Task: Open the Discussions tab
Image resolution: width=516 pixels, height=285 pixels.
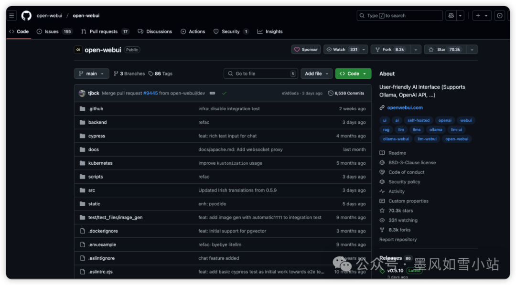Action: [x=155, y=32]
